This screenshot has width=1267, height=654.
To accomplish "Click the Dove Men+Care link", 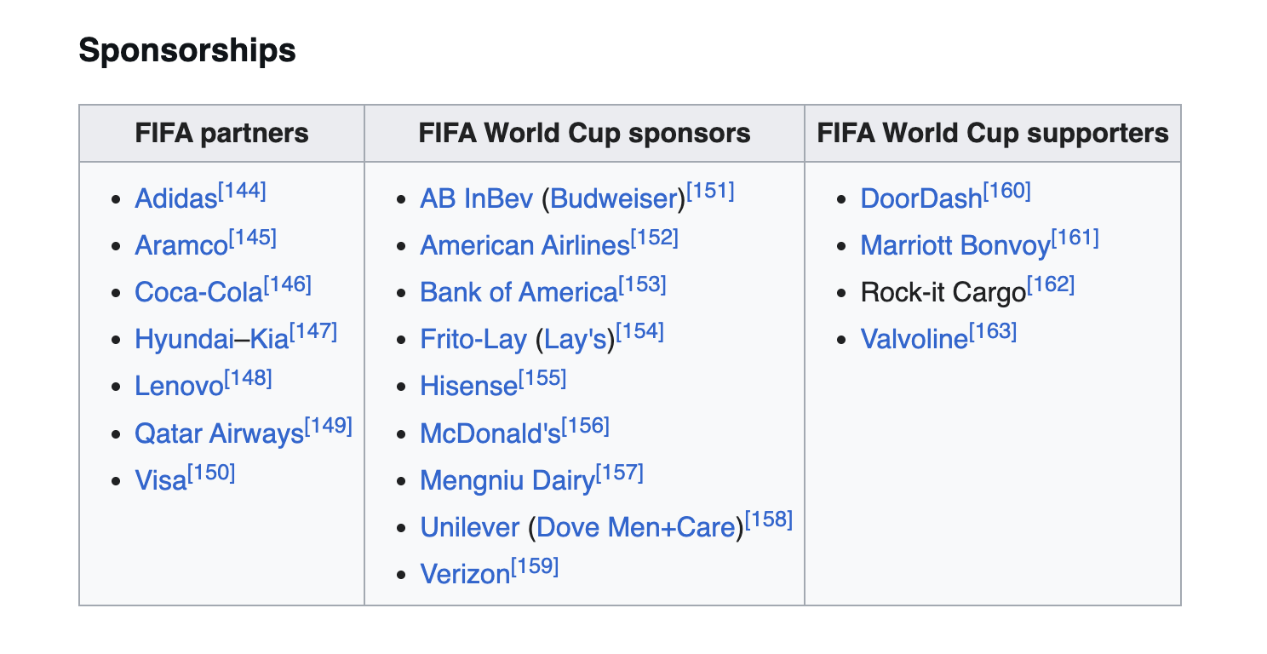I will click(x=636, y=527).
